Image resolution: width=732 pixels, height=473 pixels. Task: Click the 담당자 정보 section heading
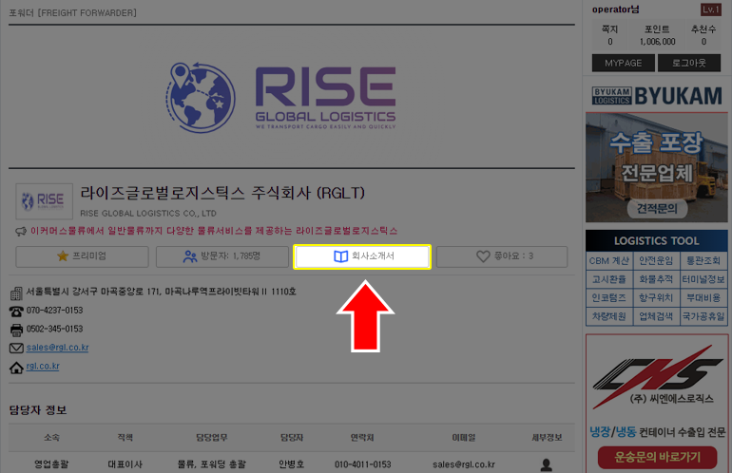pos(38,410)
